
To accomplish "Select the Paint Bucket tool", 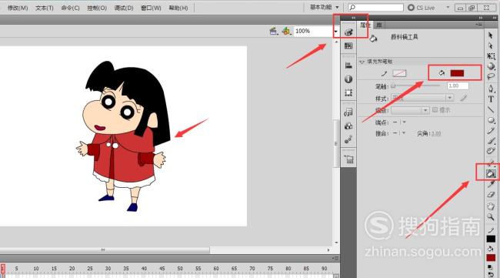I will [491, 173].
